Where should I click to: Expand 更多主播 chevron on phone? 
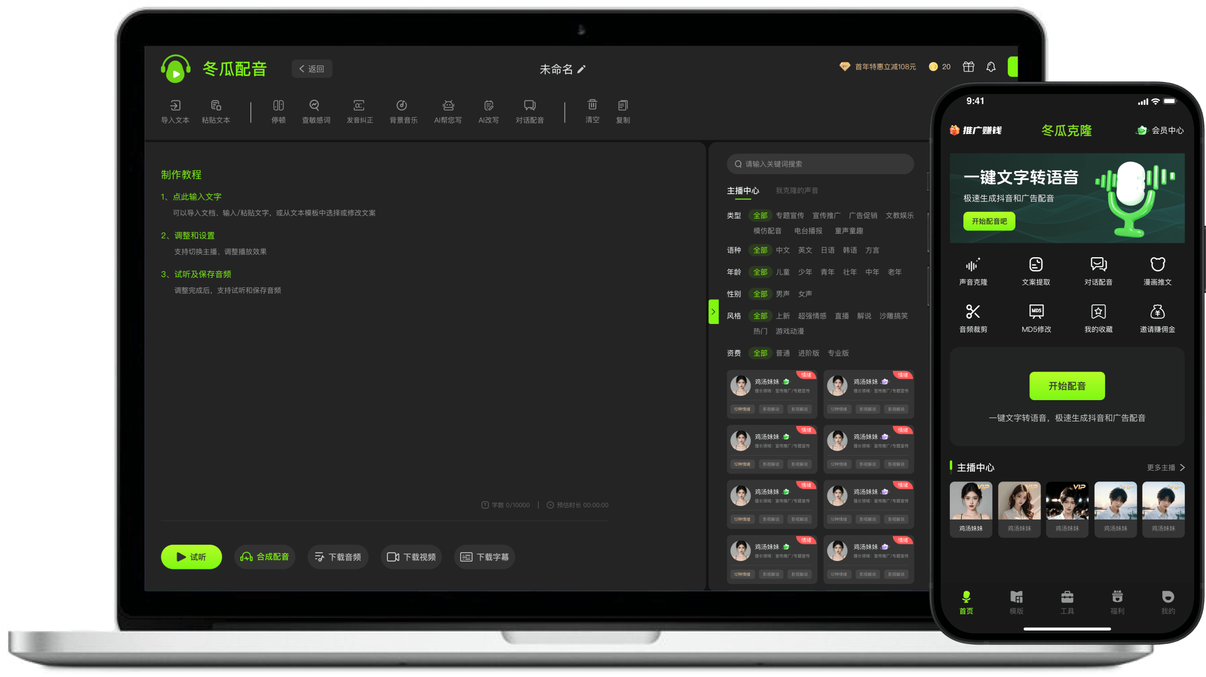[x=1182, y=467]
